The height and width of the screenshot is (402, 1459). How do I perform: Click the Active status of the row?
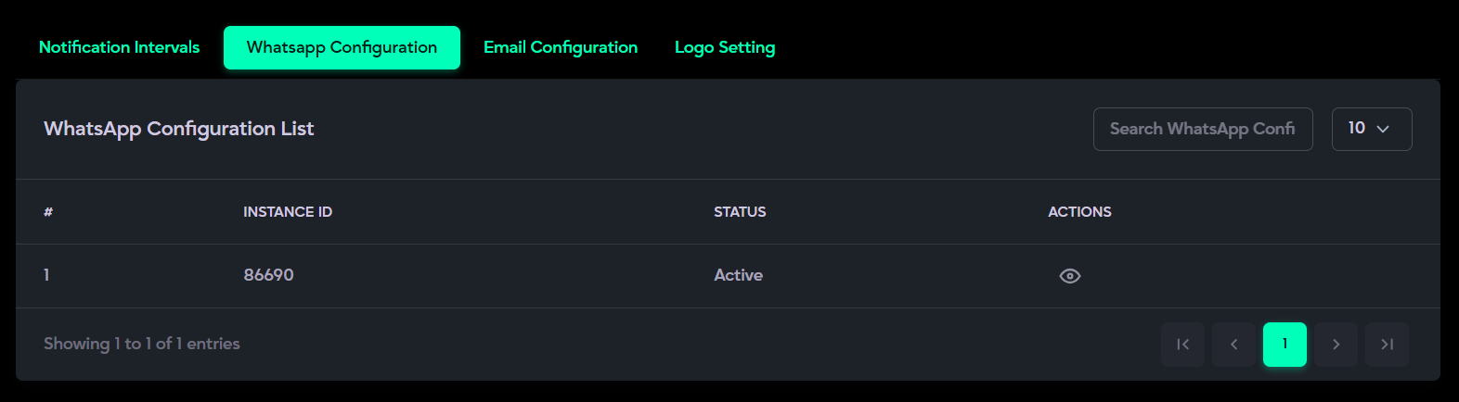point(738,275)
